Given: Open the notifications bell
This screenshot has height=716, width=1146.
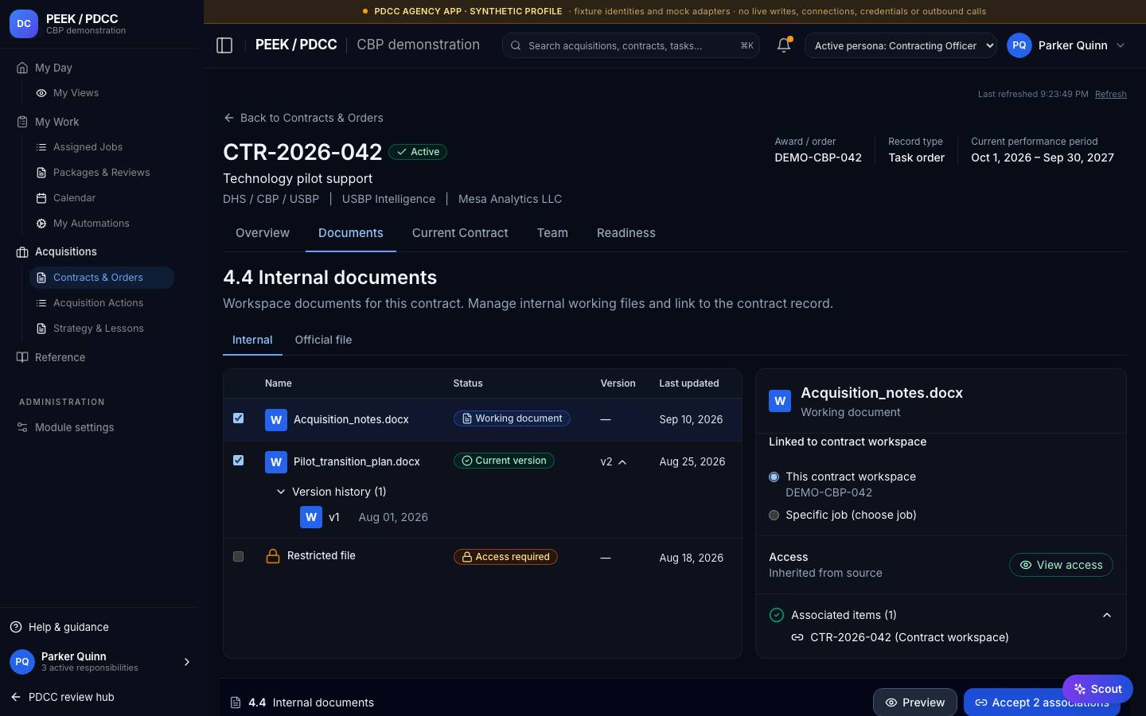Looking at the screenshot, I should [x=784, y=45].
